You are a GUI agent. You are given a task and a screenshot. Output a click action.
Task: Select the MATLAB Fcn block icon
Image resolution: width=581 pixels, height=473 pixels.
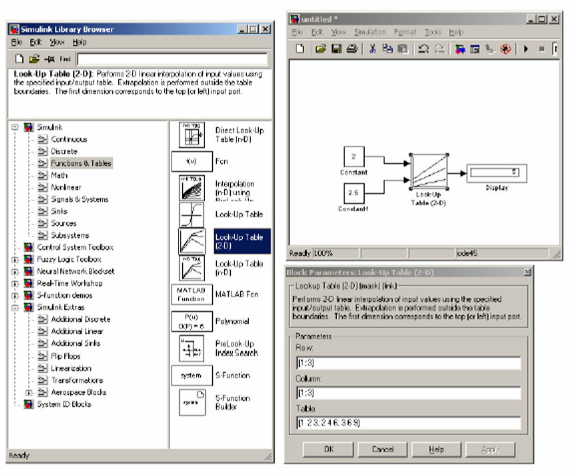click(x=192, y=294)
